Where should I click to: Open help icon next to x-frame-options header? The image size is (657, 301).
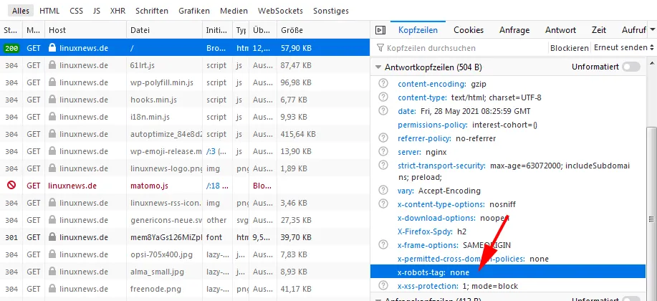coord(383,244)
